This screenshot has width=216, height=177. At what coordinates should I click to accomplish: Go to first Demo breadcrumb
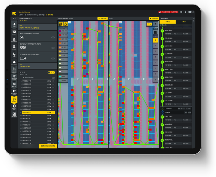click(21, 15)
